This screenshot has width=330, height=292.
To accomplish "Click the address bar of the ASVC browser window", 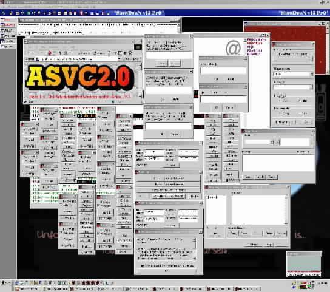I will pos(78,59).
